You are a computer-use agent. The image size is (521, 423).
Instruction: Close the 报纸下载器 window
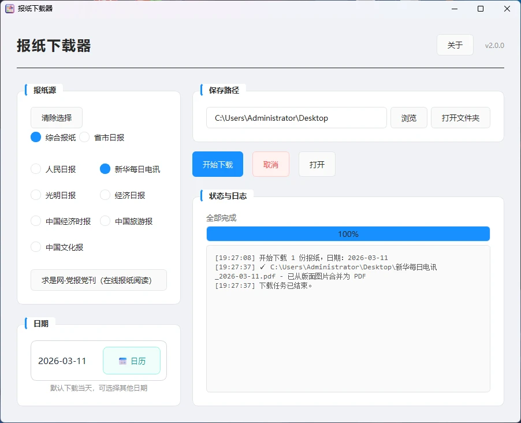coord(507,9)
